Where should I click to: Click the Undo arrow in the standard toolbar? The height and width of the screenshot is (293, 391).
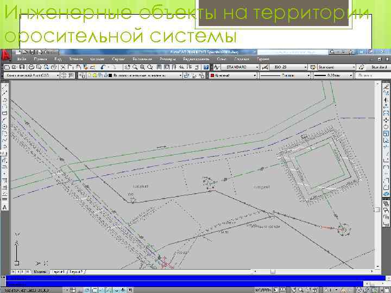(103, 67)
